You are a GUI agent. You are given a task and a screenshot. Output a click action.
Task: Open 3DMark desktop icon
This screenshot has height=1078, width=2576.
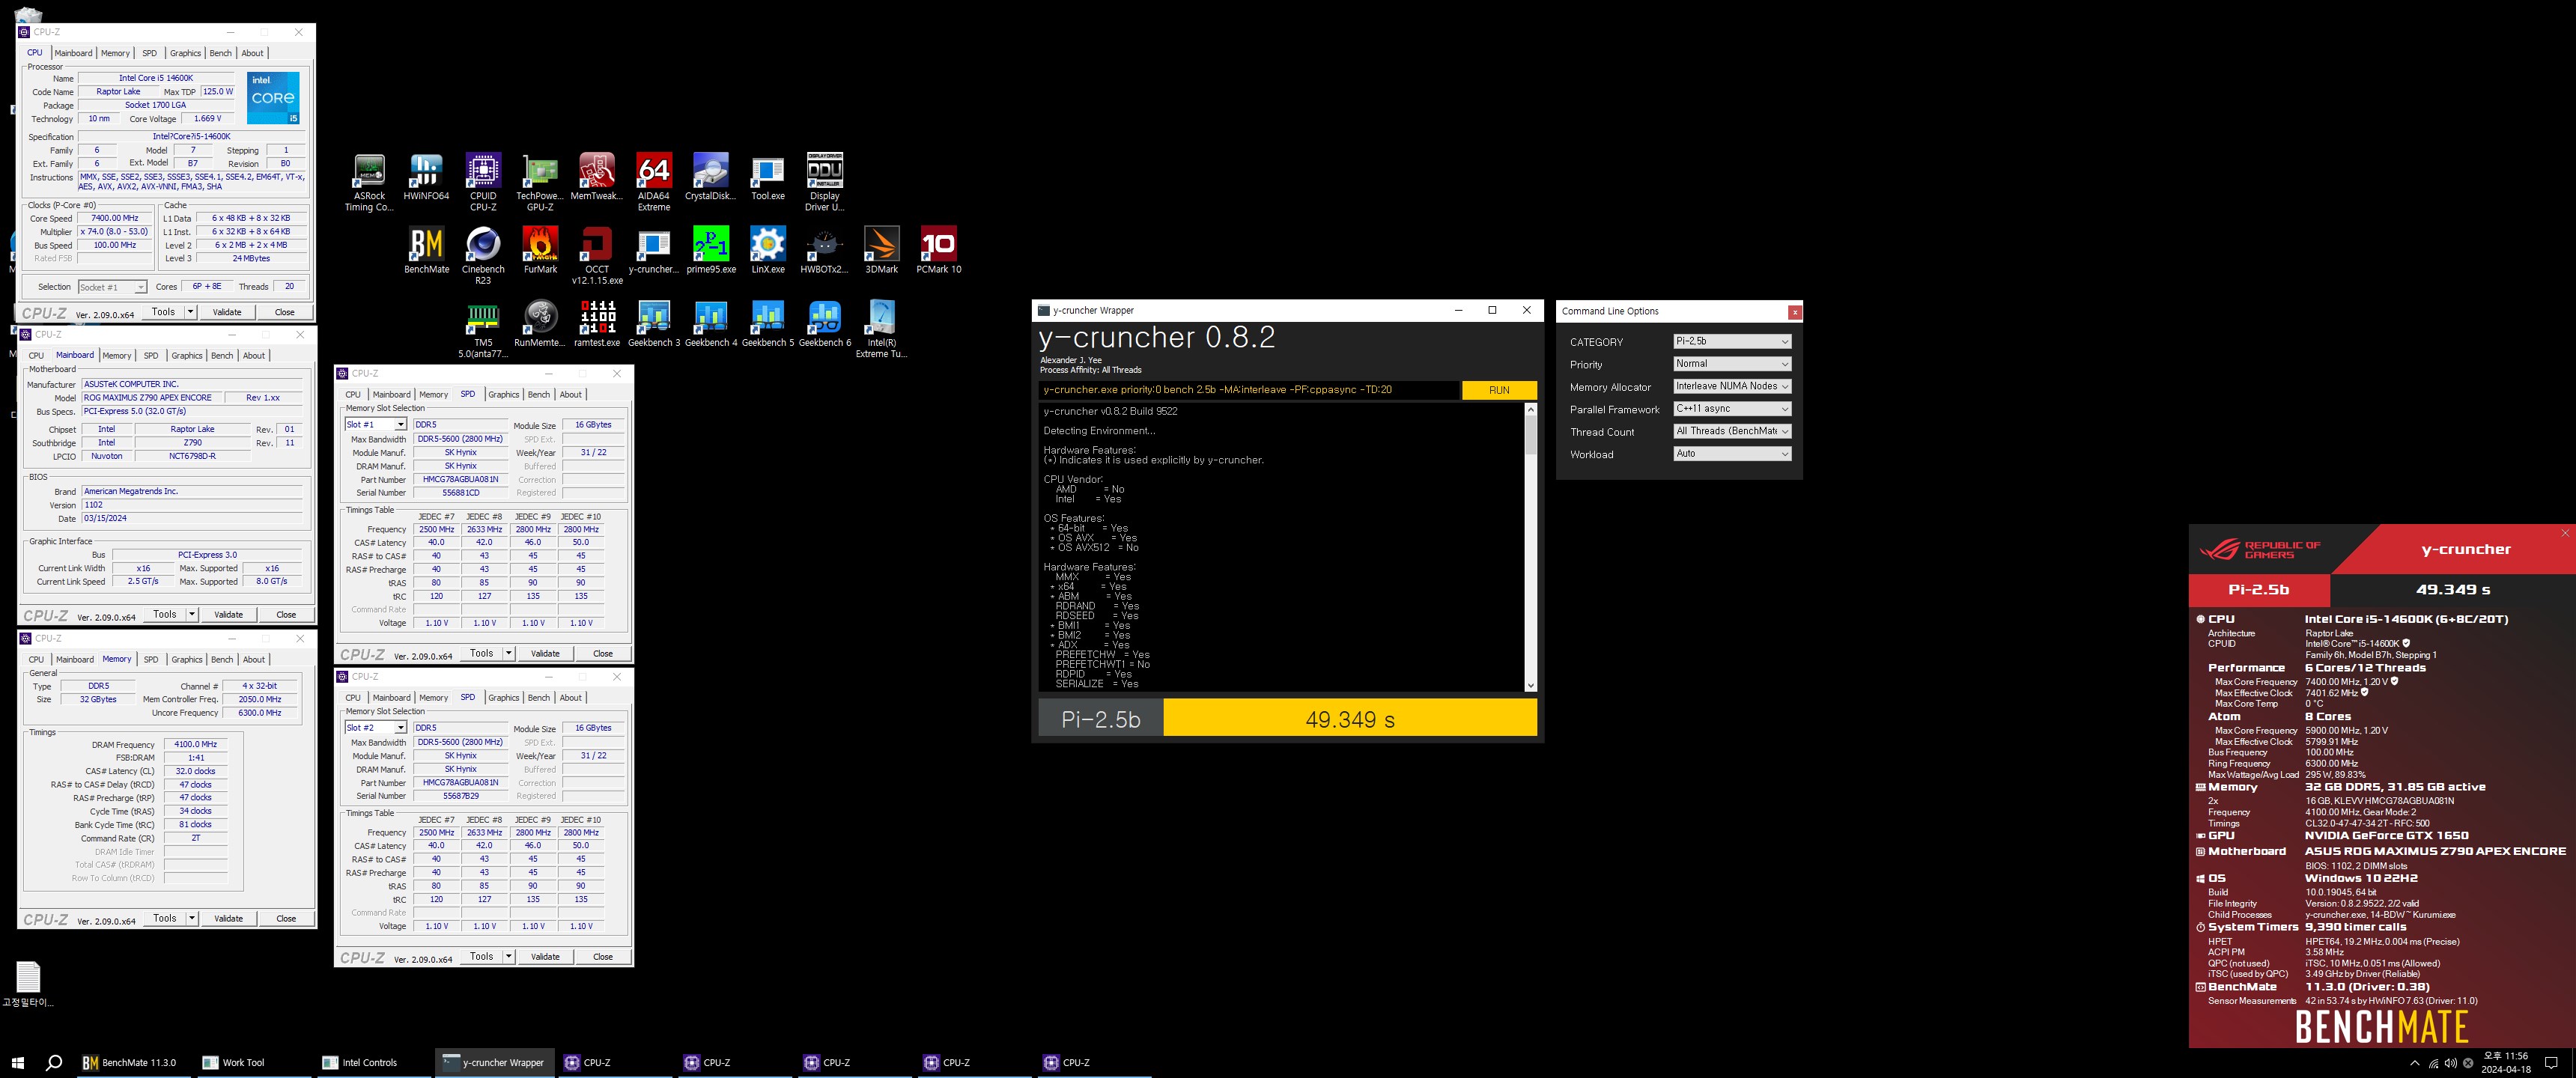[882, 251]
